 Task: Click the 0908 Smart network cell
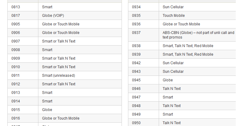80,50
